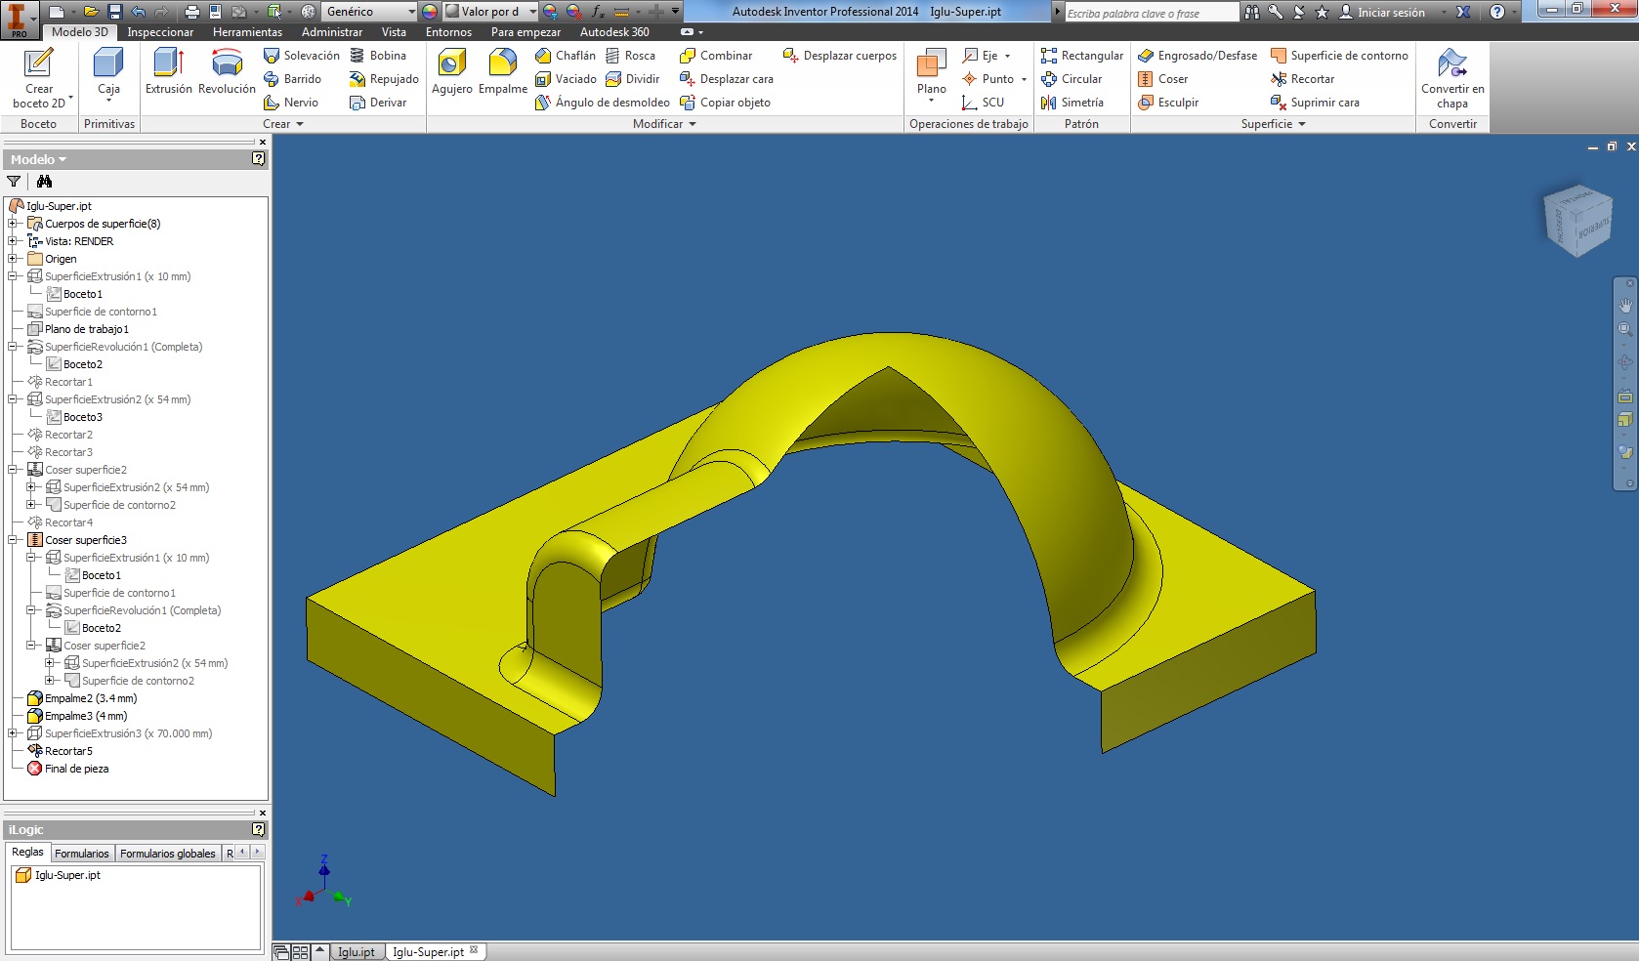1639x961 pixels.
Task: Switch to Iglu.ipt document tab
Action: tap(357, 952)
